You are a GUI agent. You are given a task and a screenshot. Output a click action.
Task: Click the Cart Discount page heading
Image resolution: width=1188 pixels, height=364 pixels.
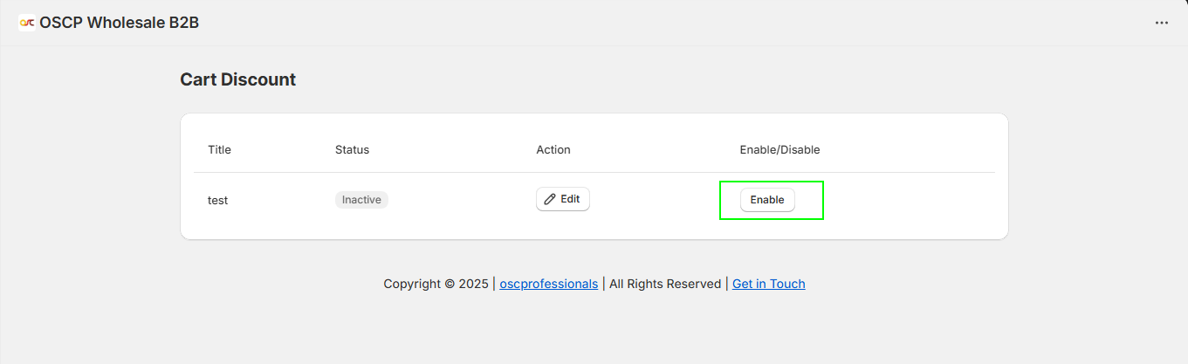coord(238,79)
